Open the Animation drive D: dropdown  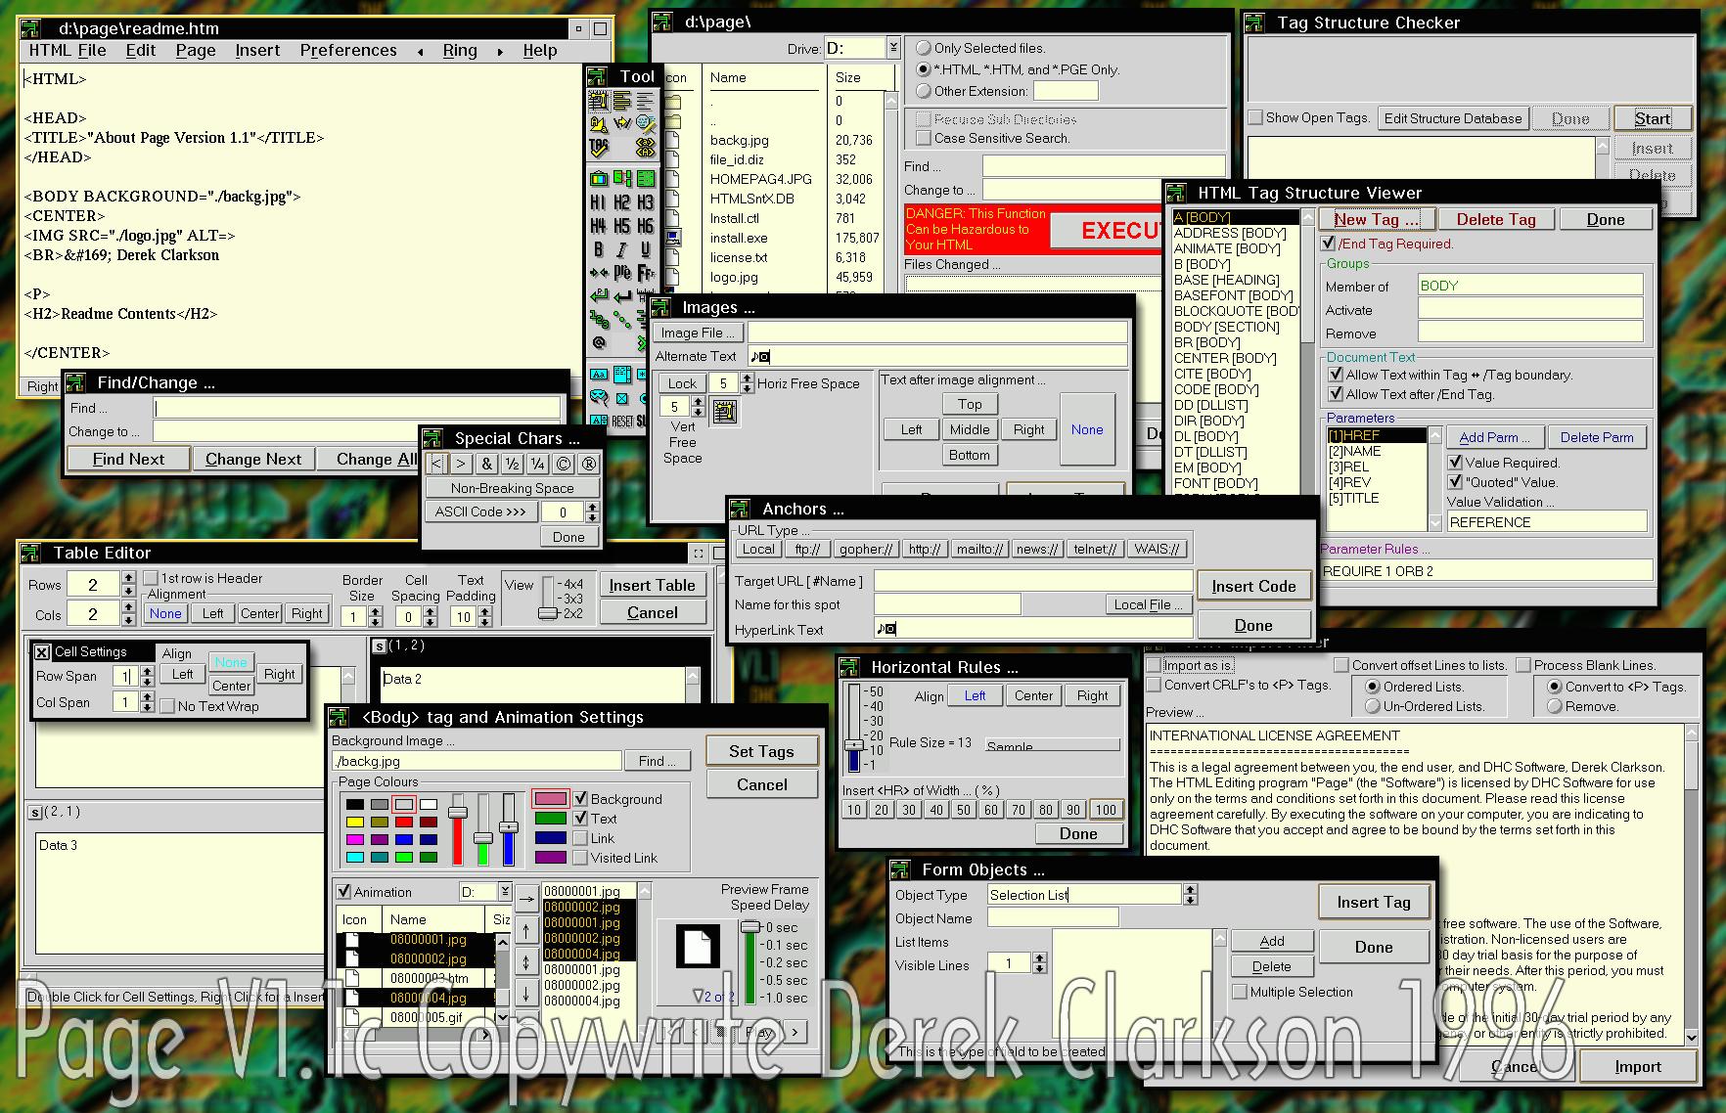point(504,892)
